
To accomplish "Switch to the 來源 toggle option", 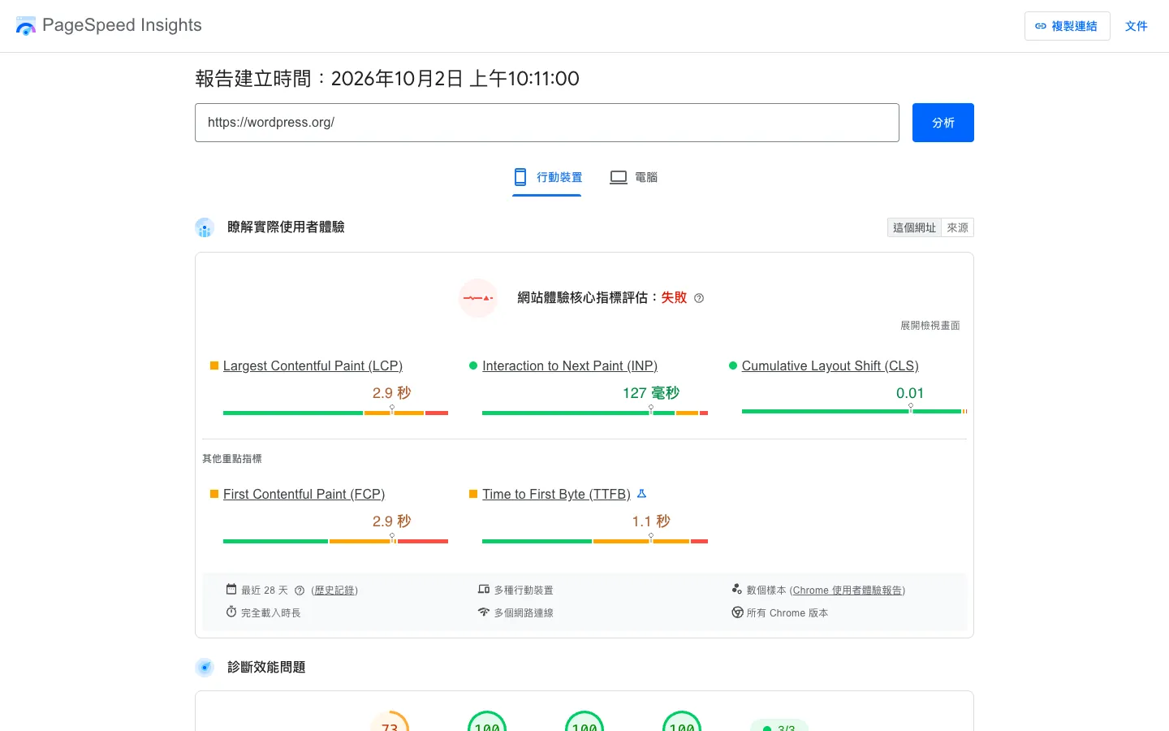I will tap(957, 227).
